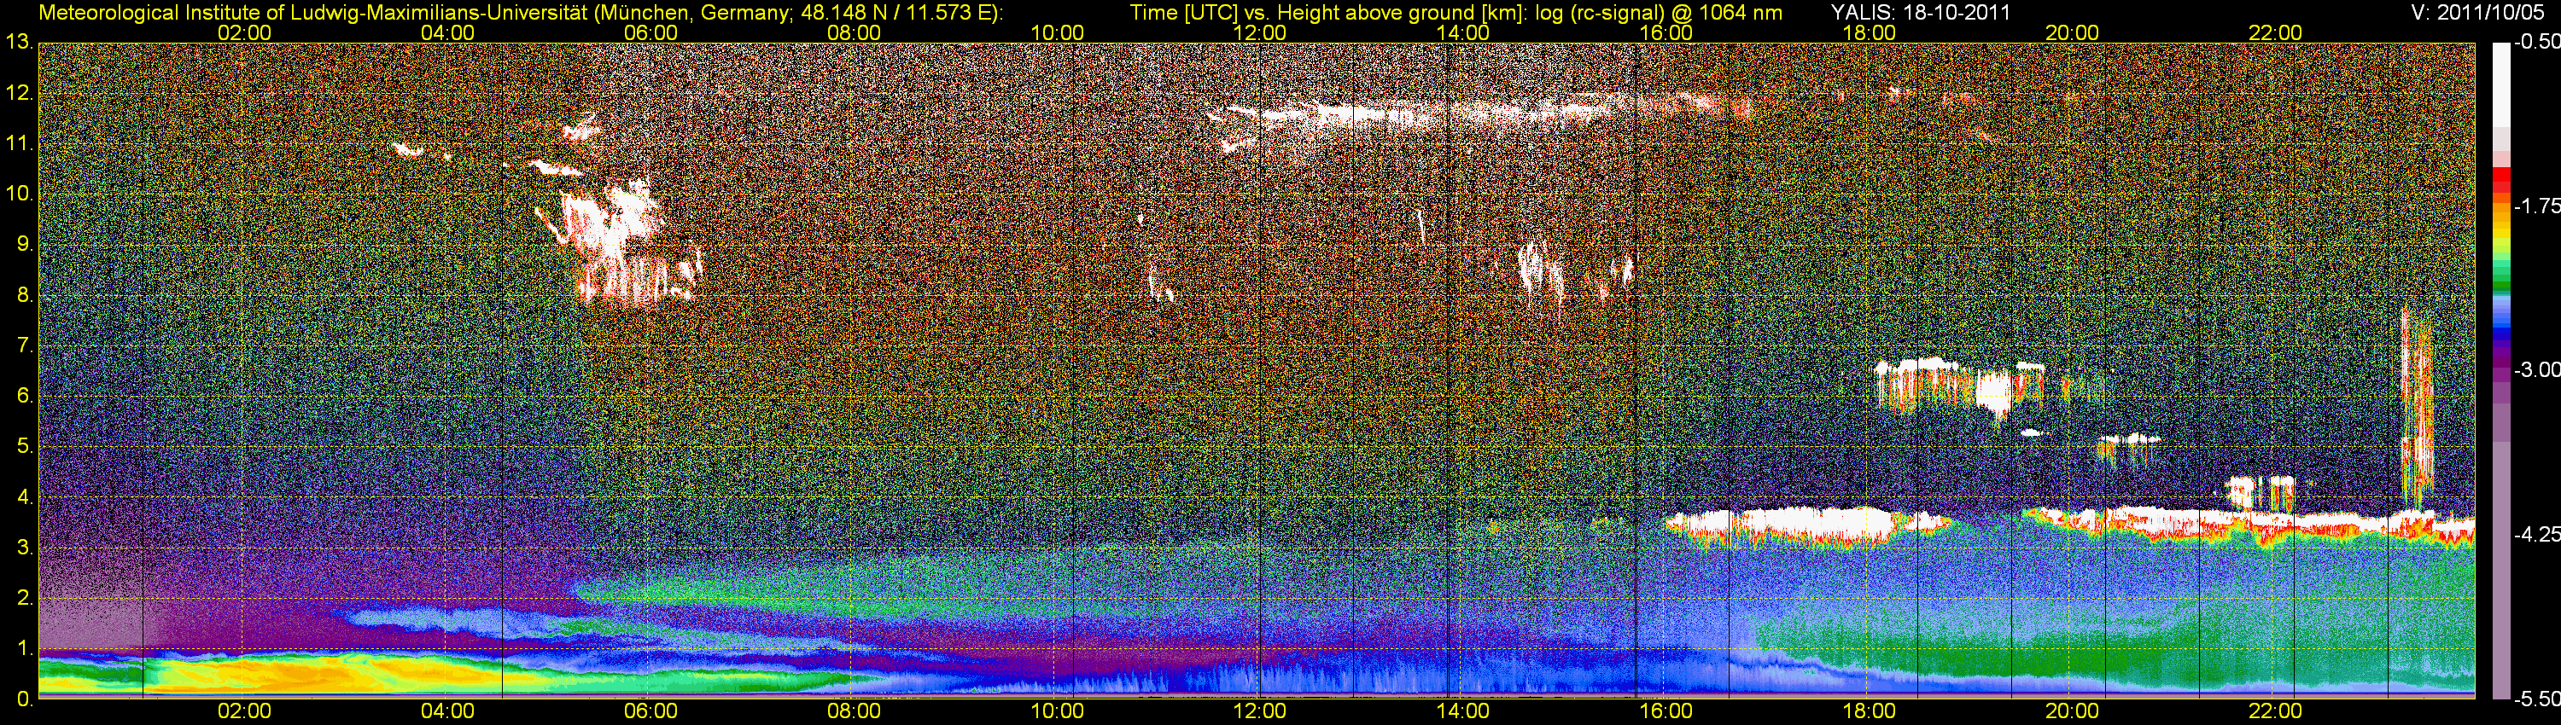The width and height of the screenshot is (2561, 725).
Task: Click the 3 km height axis label
Action: pyautogui.click(x=26, y=548)
